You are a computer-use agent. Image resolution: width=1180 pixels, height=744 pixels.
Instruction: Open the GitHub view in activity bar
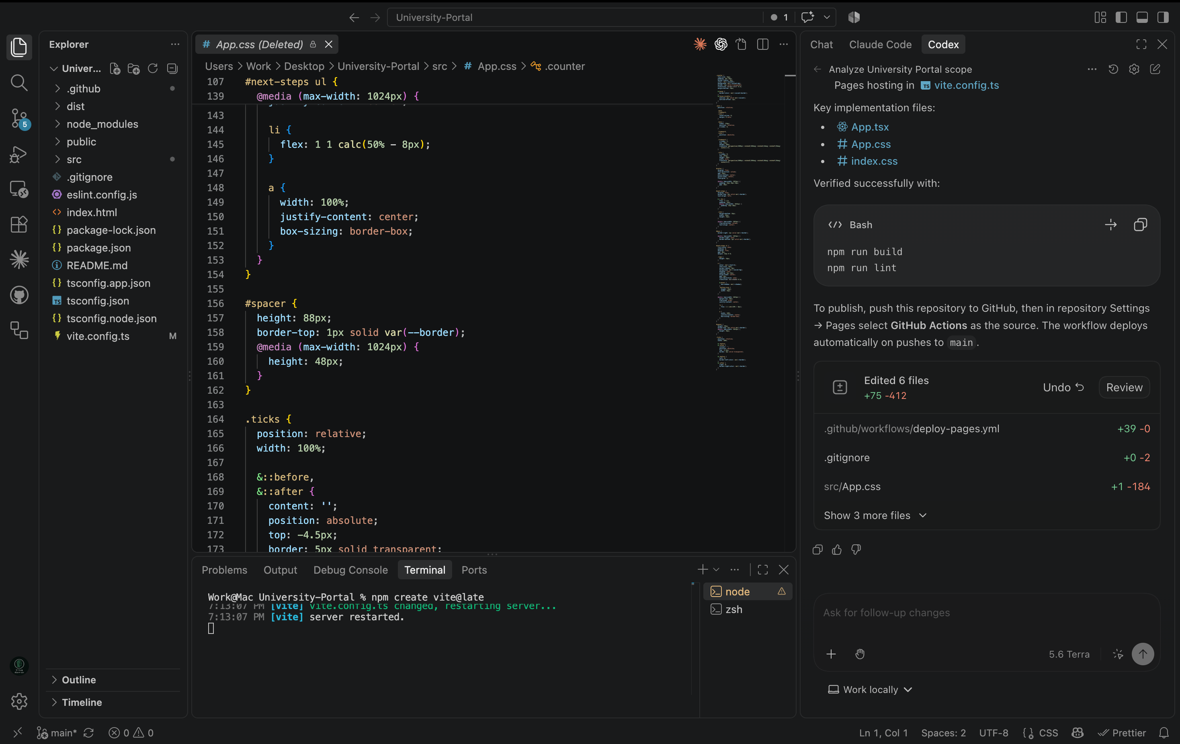(19, 295)
